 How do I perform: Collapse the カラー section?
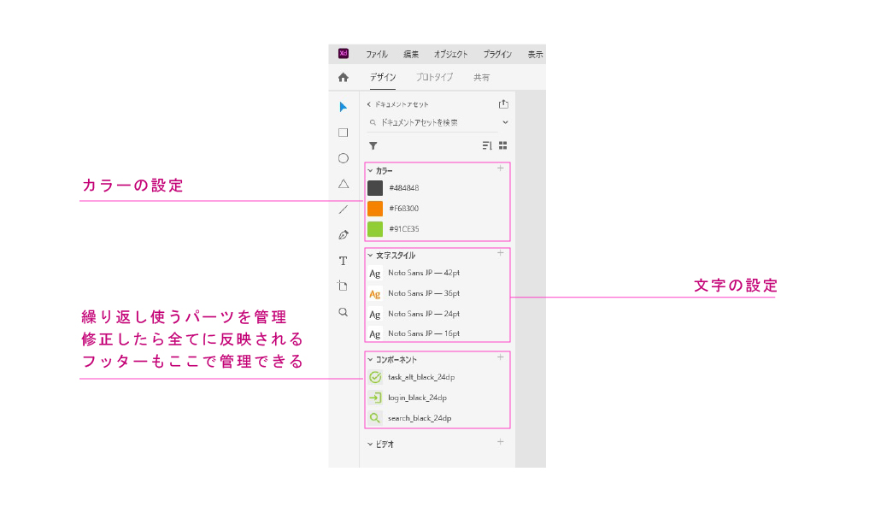[x=371, y=171]
